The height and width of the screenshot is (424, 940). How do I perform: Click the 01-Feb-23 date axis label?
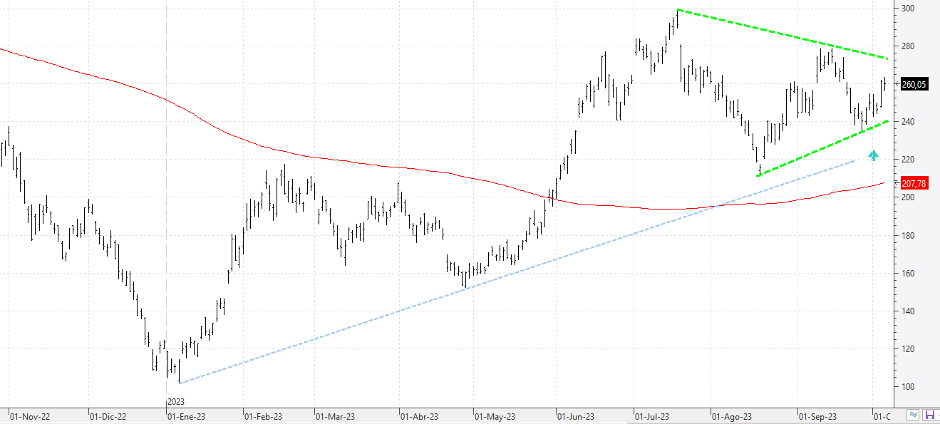(264, 415)
